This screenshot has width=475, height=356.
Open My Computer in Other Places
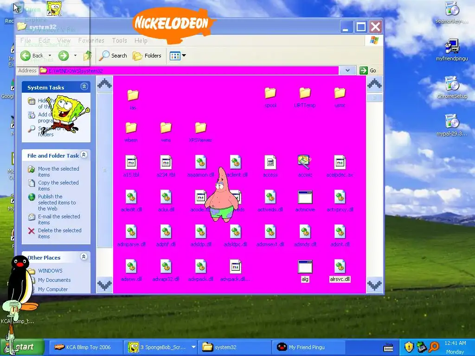pos(53,289)
